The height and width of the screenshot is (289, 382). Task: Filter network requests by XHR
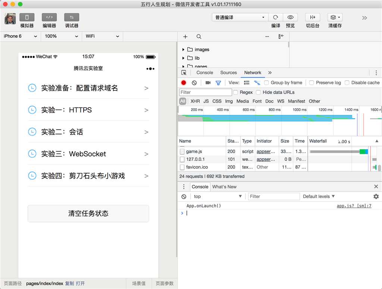195,101
